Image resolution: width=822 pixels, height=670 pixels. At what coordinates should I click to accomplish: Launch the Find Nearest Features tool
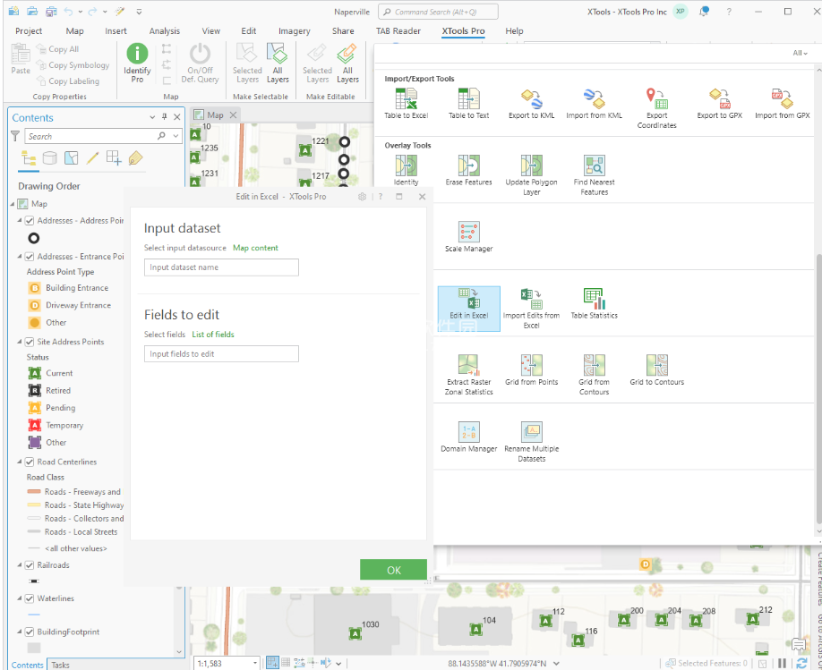coord(594,175)
